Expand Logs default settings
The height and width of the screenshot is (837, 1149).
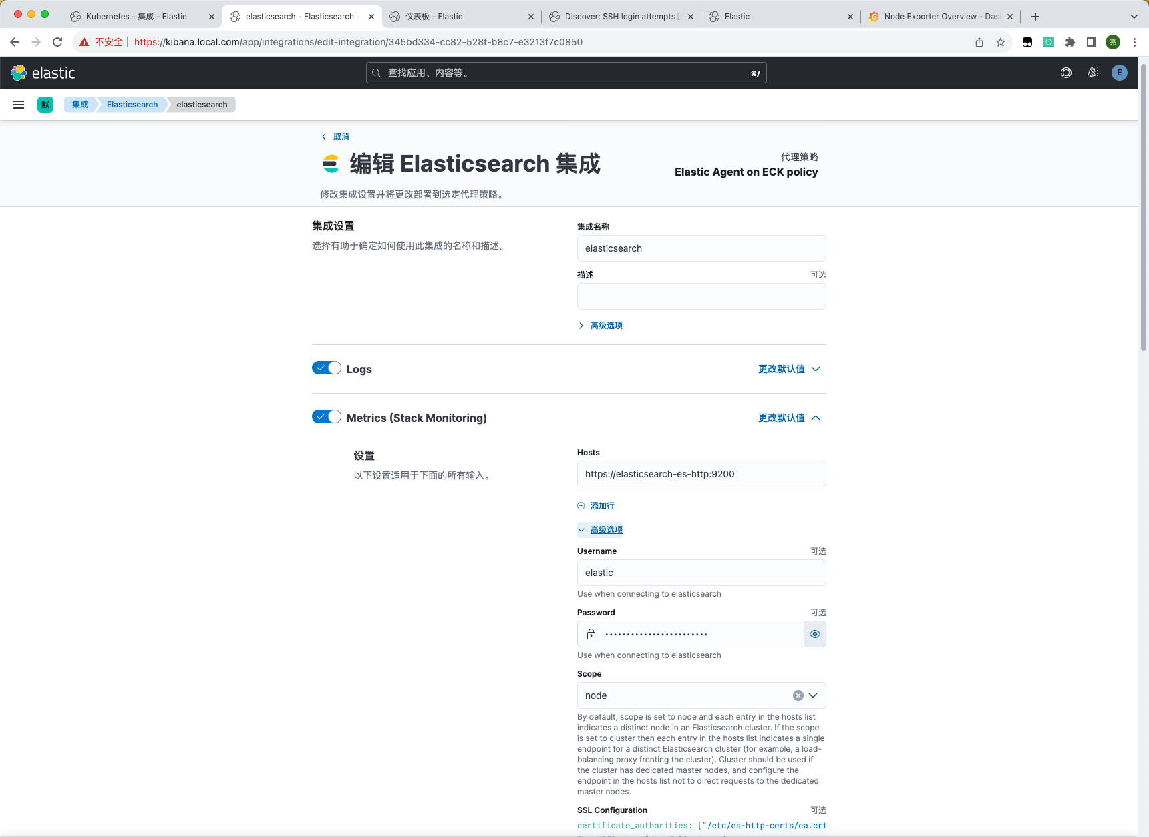[789, 369]
